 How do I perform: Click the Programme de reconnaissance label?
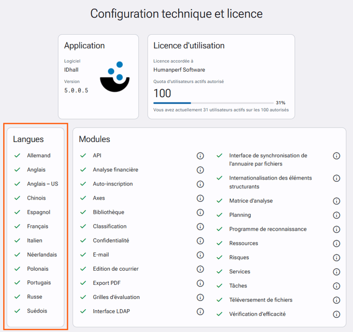[268, 229]
